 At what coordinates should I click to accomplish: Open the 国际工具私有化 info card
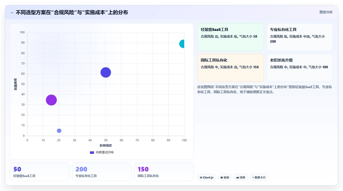point(231,68)
